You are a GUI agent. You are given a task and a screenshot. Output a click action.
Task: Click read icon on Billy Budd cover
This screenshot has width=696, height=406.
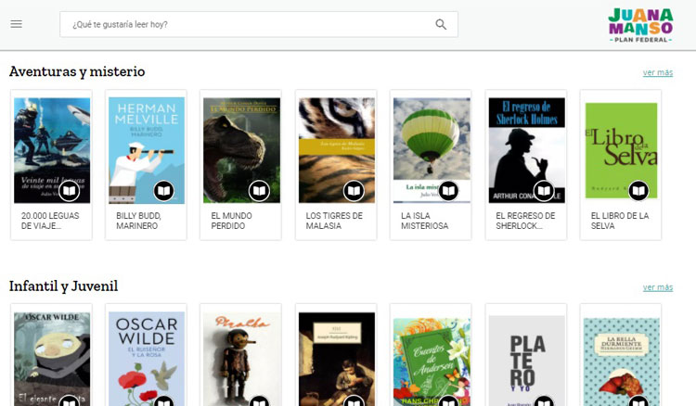(x=163, y=191)
